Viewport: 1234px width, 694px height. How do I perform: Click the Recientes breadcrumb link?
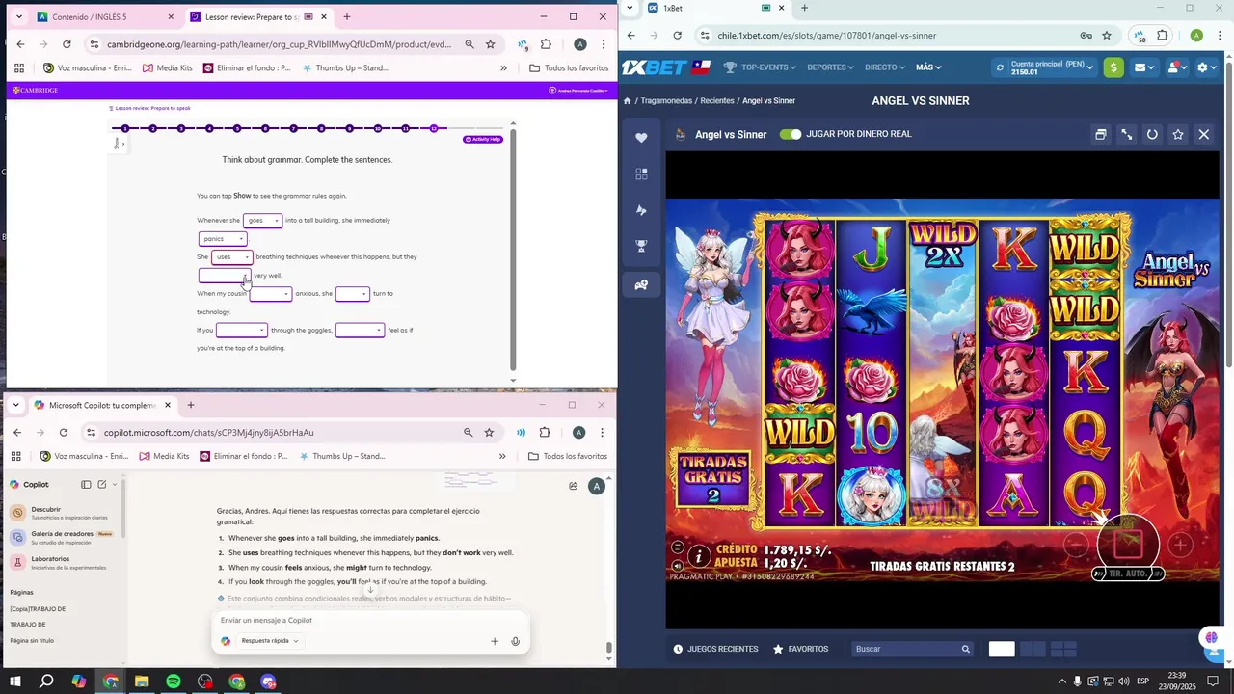pos(717,100)
